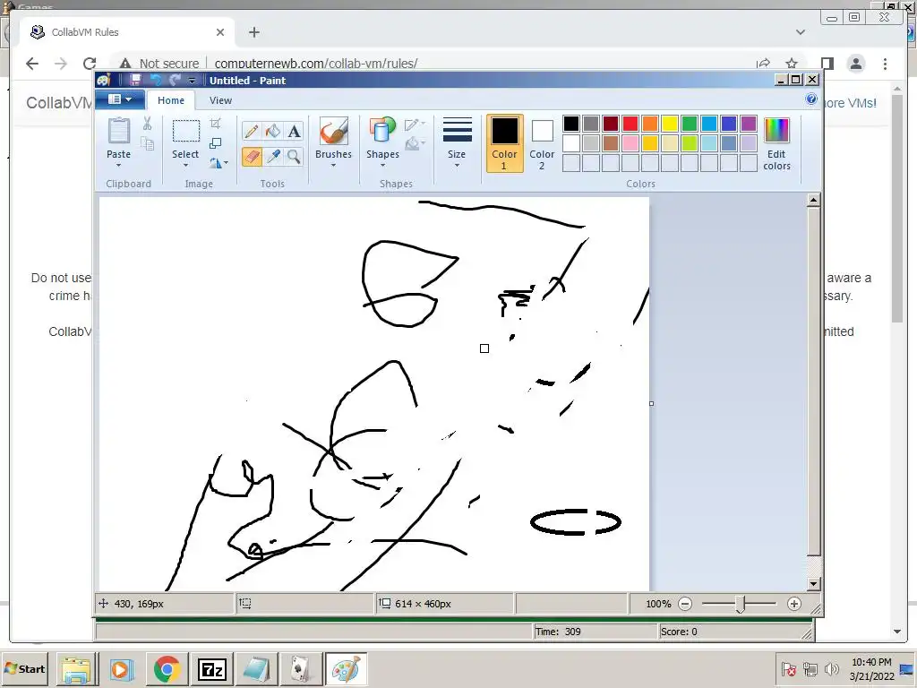Click the Cut scissors icon
917x688 pixels.
point(148,124)
